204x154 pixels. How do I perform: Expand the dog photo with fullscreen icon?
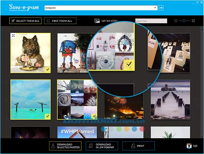click(x=13, y=35)
